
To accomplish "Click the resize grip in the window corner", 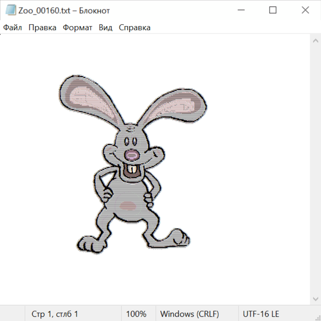I will click(318, 318).
